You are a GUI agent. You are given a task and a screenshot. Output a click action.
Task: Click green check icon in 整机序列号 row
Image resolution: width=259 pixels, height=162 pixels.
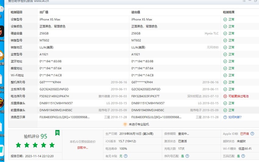coord(225,82)
